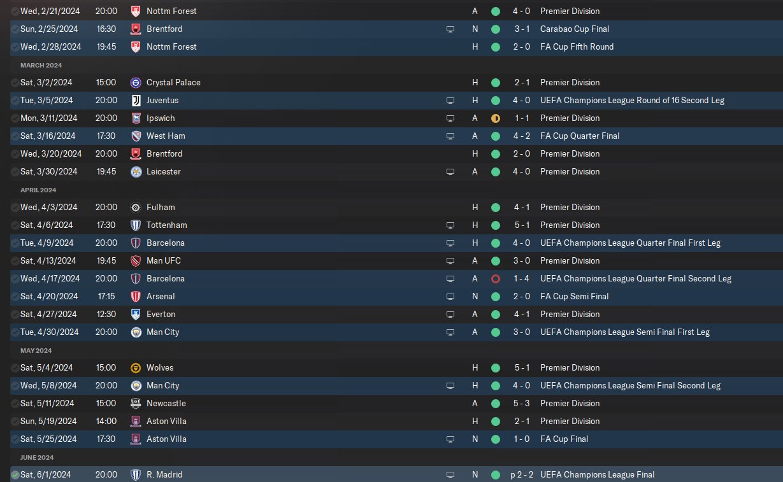783x482 pixels.
Task: Toggle the checkmark beside the Leicester fixture
Action: pyautogui.click(x=15, y=171)
